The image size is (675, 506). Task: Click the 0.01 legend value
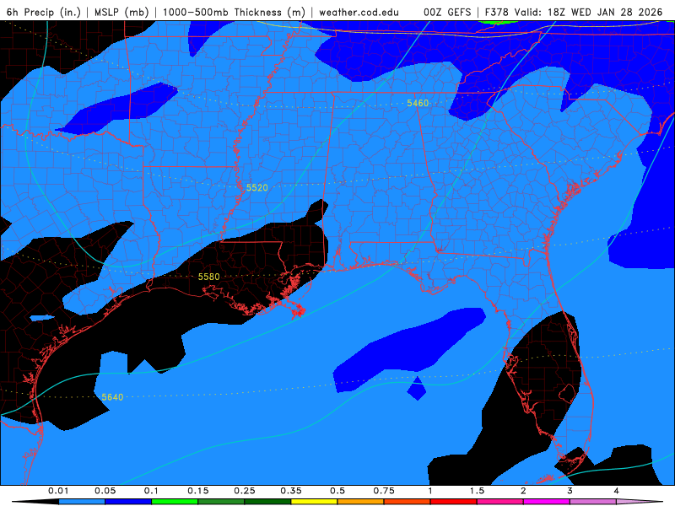point(58,491)
